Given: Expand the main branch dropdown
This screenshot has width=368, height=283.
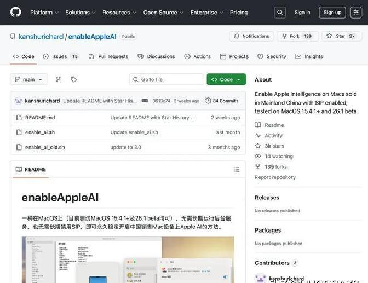Looking at the screenshot, I should [x=29, y=79].
